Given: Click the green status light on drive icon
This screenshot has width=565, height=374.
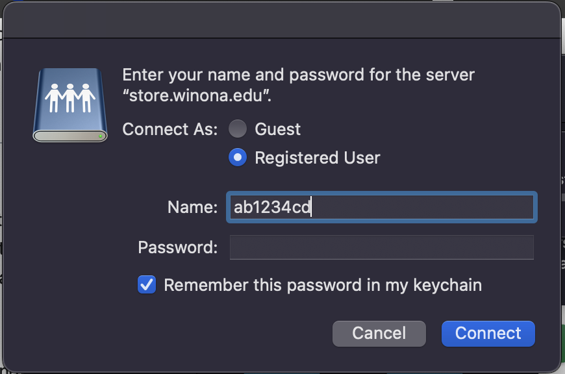Looking at the screenshot, I should [x=100, y=136].
